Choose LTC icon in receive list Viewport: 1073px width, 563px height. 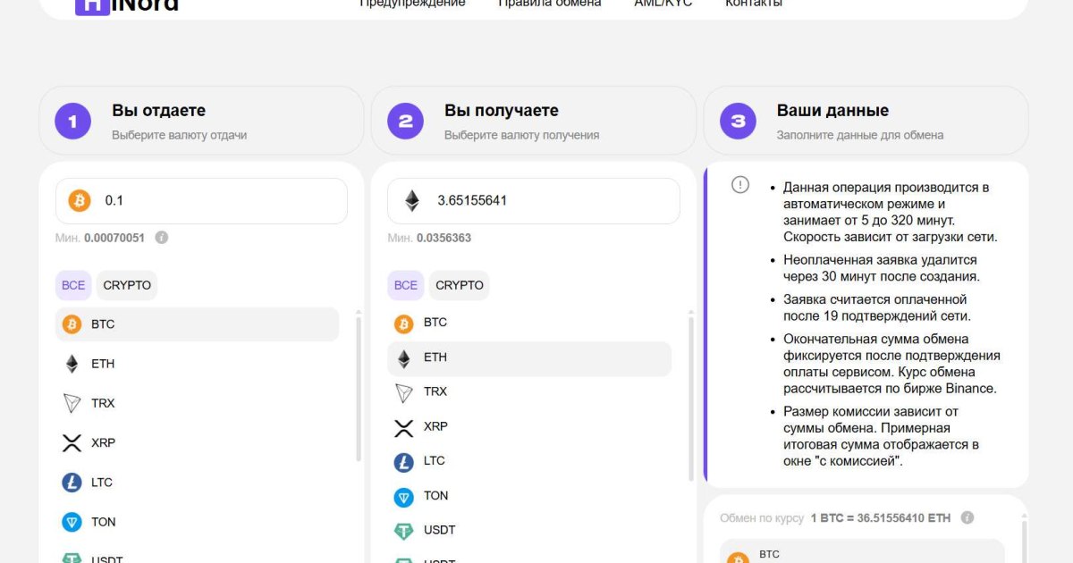tap(404, 462)
